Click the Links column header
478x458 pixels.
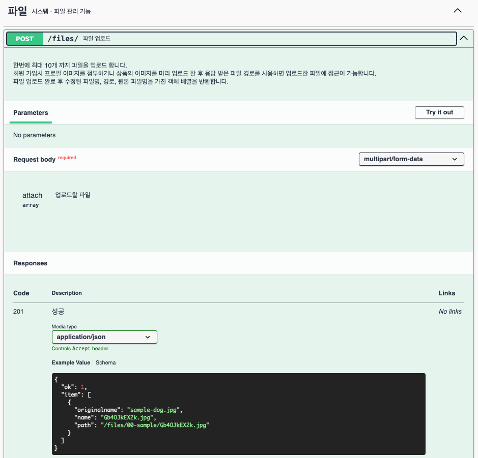click(x=446, y=293)
